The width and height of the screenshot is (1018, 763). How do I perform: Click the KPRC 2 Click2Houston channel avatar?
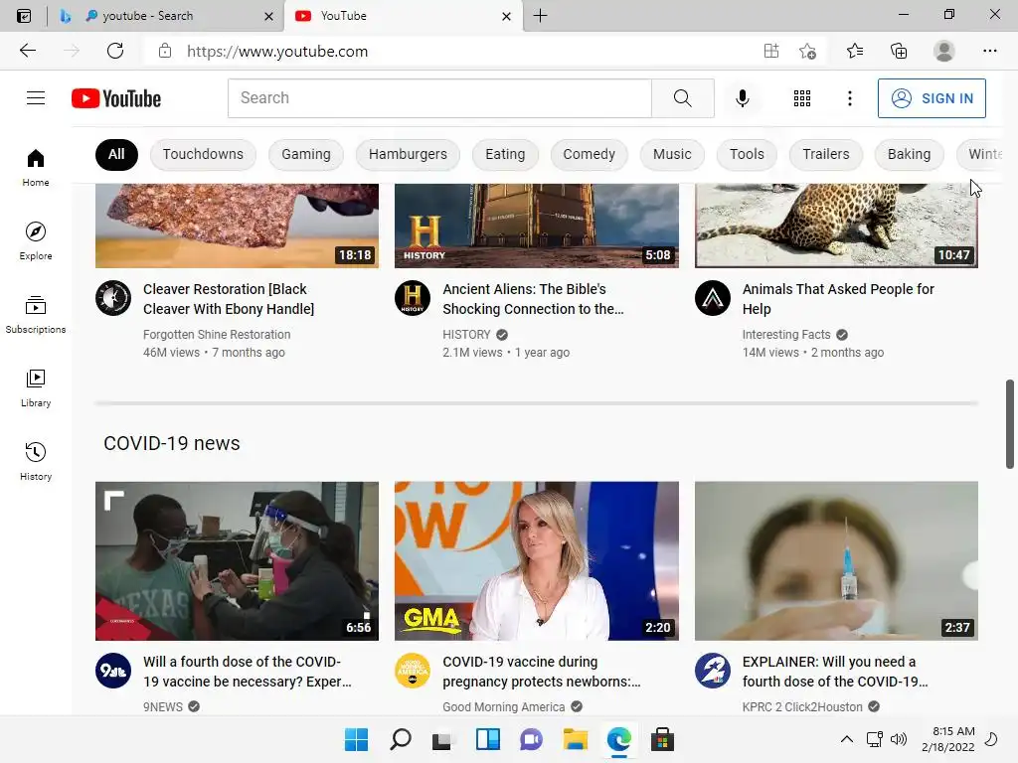click(712, 671)
